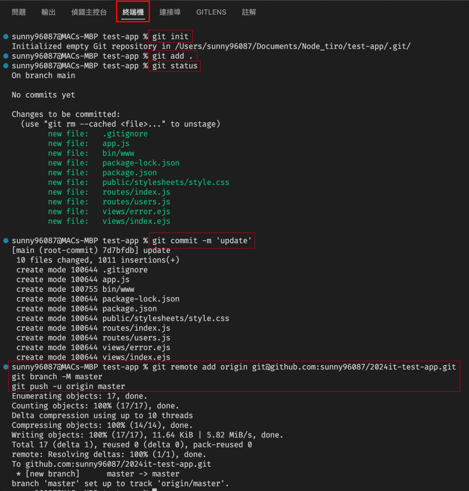Switch to the 輸出 tab

point(49,12)
